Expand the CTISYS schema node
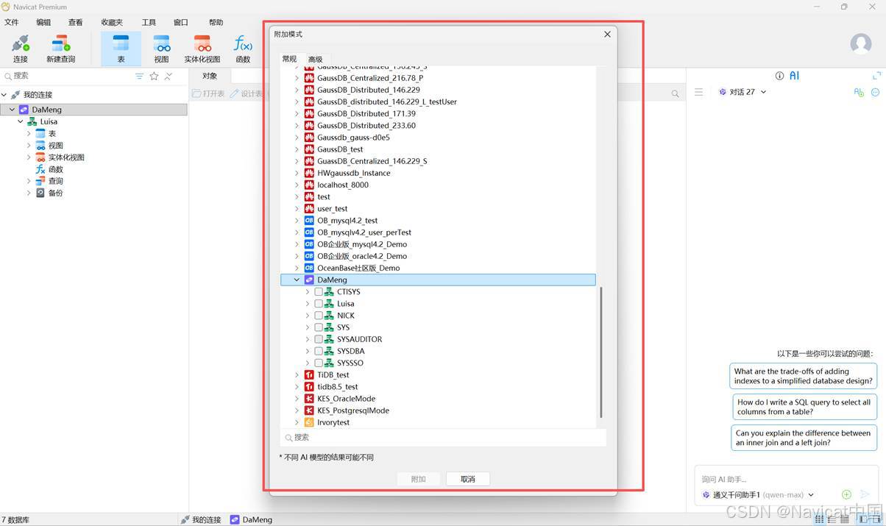This screenshot has width=886, height=526. [x=308, y=292]
